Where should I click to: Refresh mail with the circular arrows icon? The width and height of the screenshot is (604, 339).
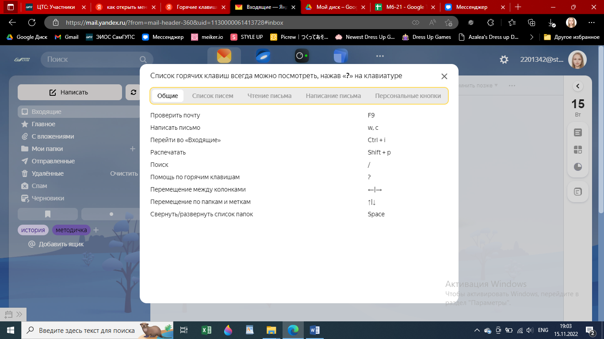[133, 92]
